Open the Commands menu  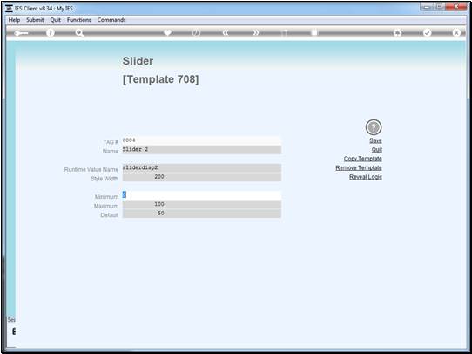pos(111,20)
